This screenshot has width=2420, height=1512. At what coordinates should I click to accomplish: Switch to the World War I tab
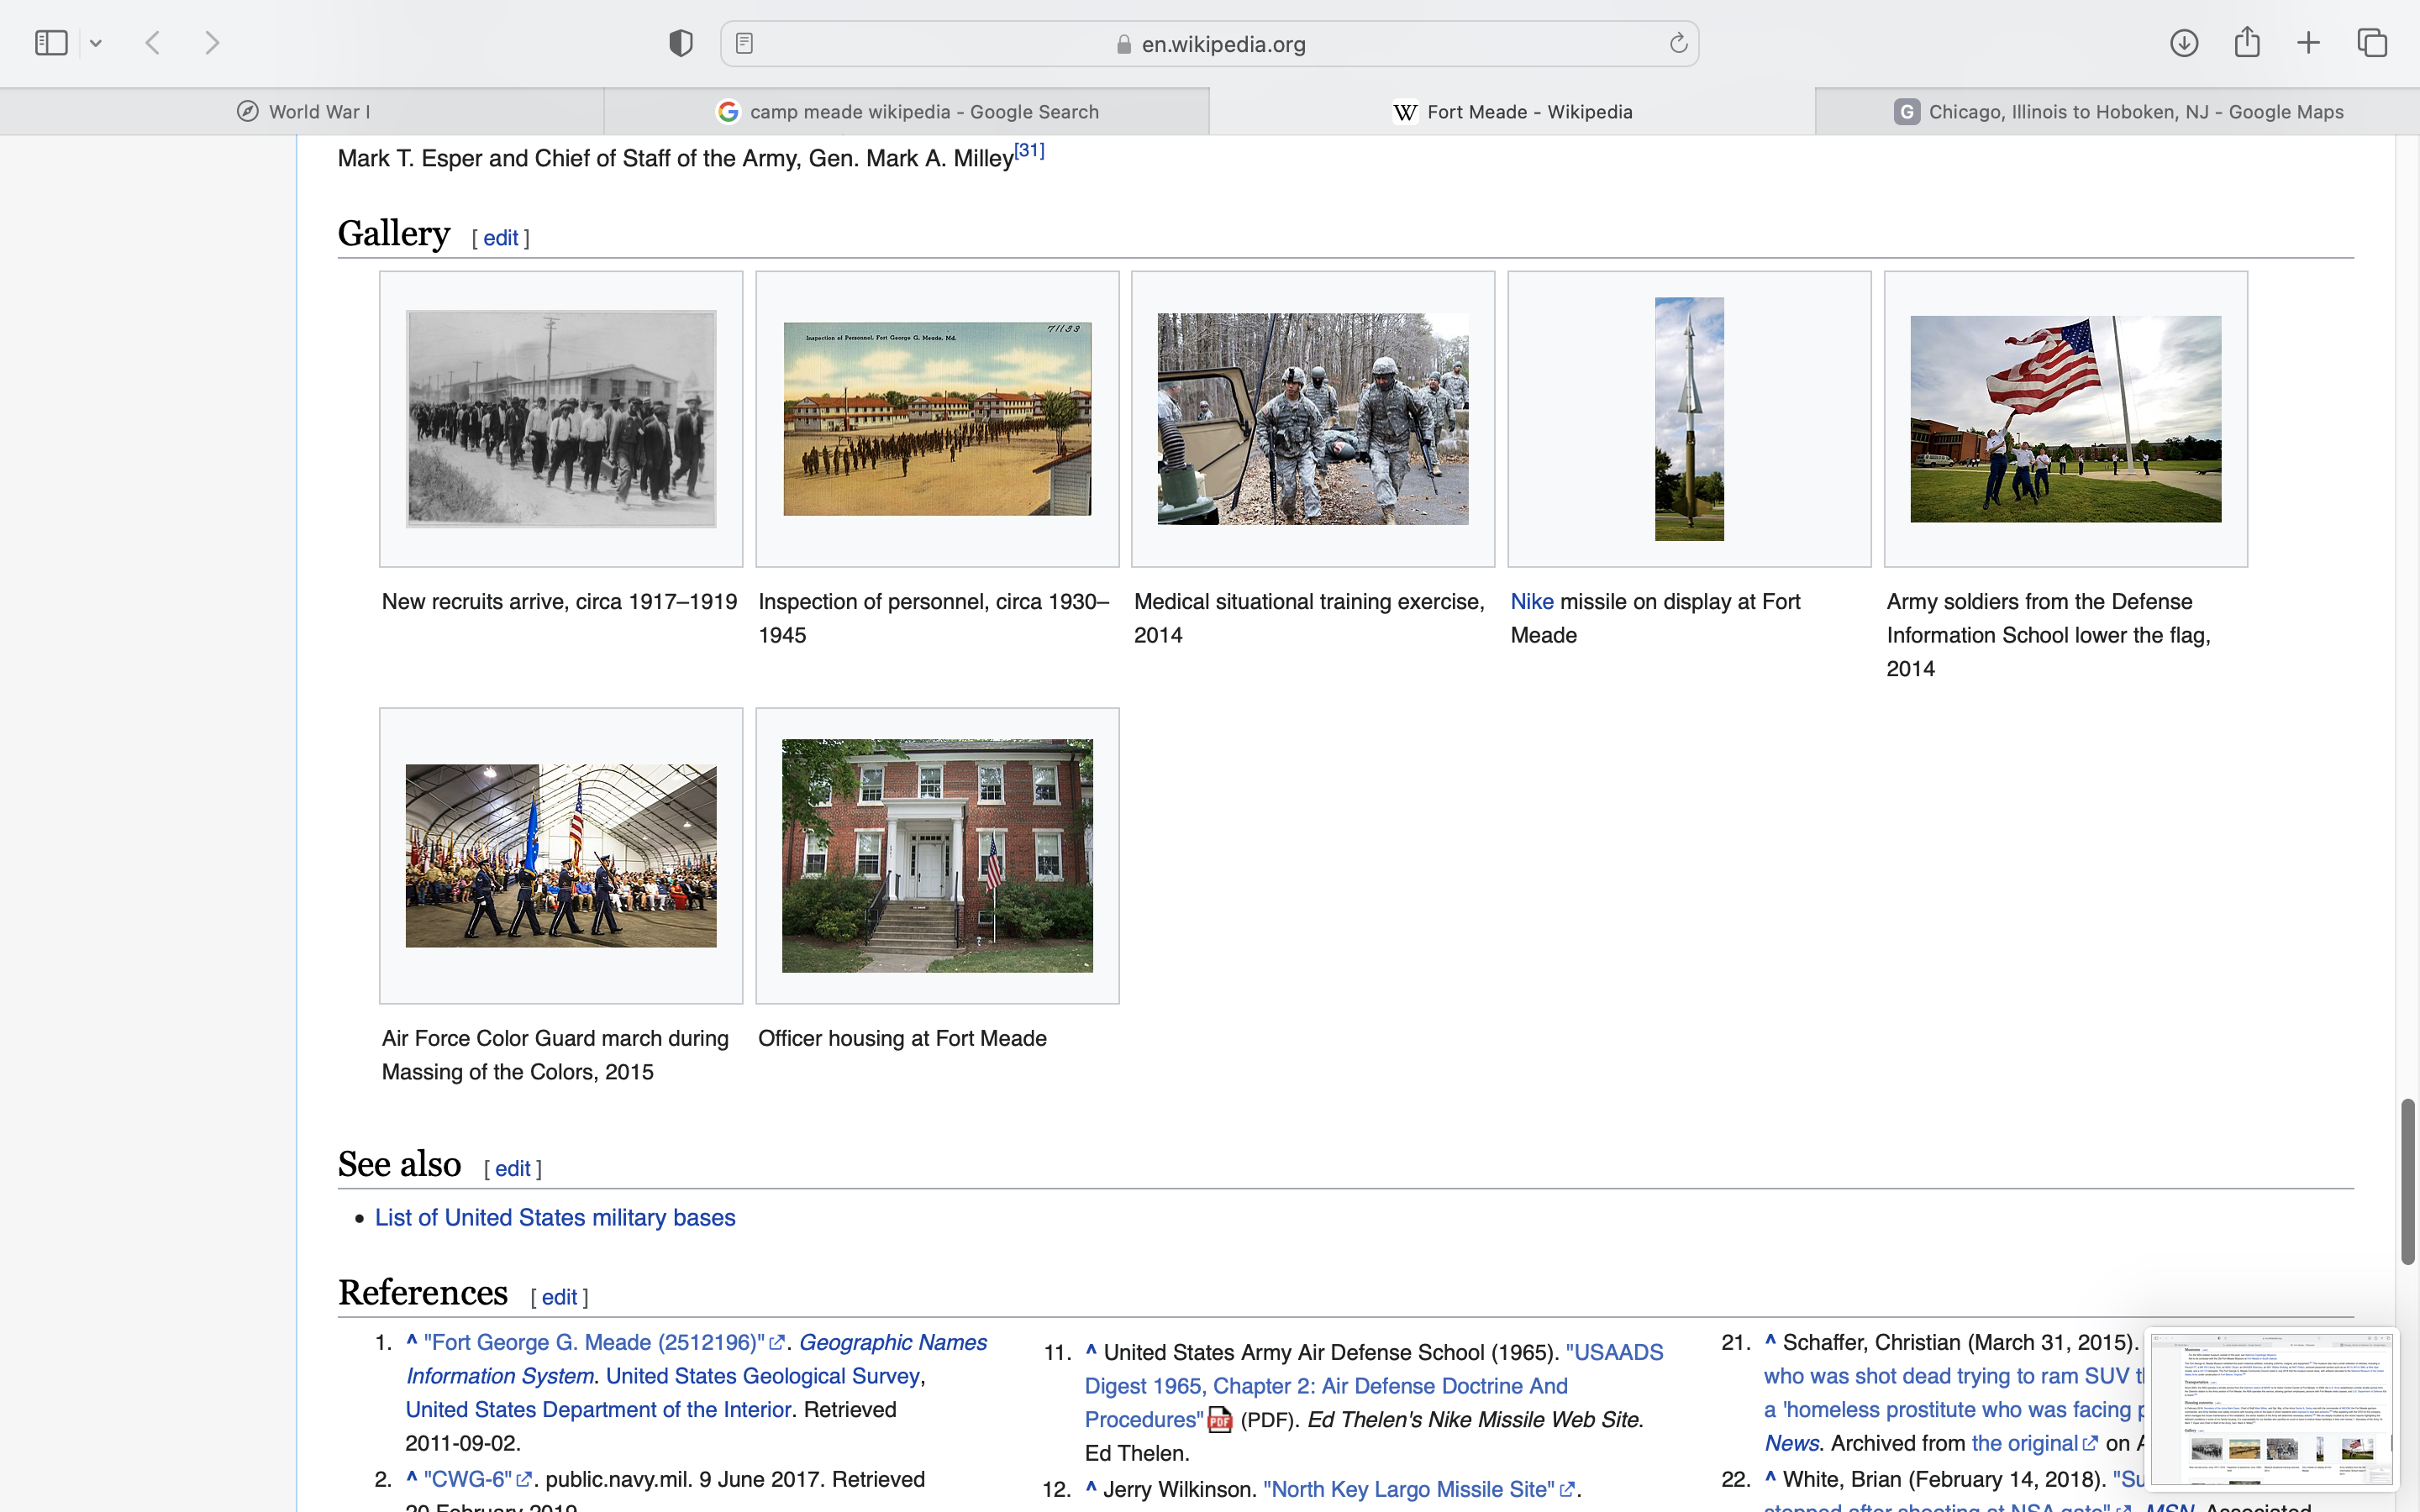[302, 112]
